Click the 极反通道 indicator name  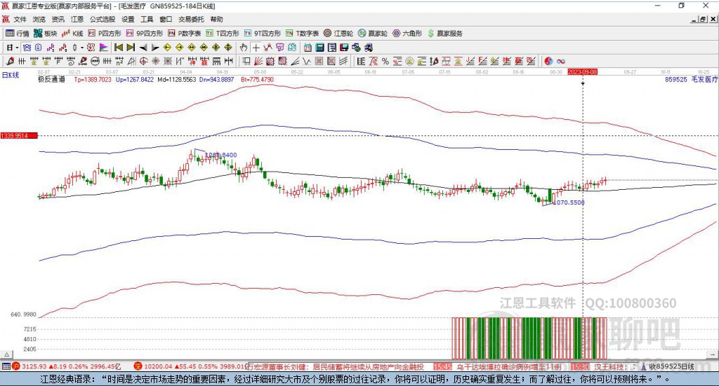tap(51, 79)
